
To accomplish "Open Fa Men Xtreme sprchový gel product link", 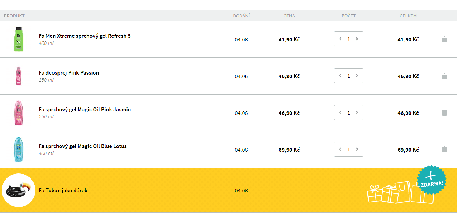I will (x=85, y=36).
